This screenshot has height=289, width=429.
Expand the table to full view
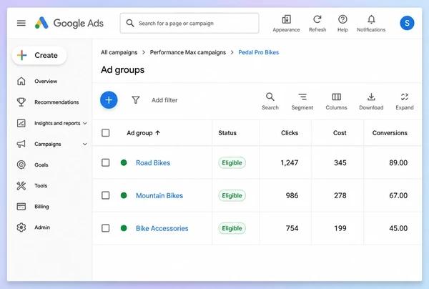(x=405, y=101)
